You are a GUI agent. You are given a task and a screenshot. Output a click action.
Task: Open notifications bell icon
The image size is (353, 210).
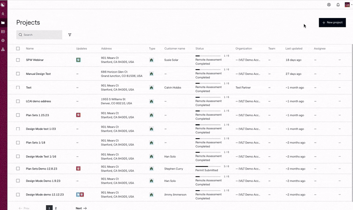tap(338, 5)
